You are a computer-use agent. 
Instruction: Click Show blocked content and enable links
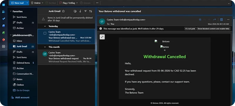coord(214,29)
